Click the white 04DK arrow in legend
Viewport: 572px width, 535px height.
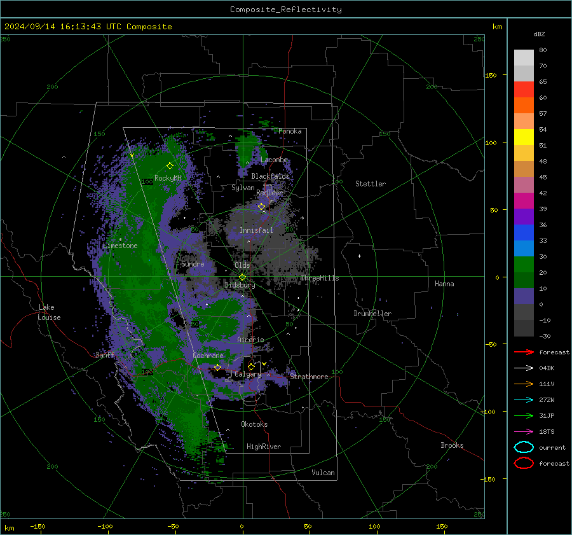pyautogui.click(x=524, y=368)
